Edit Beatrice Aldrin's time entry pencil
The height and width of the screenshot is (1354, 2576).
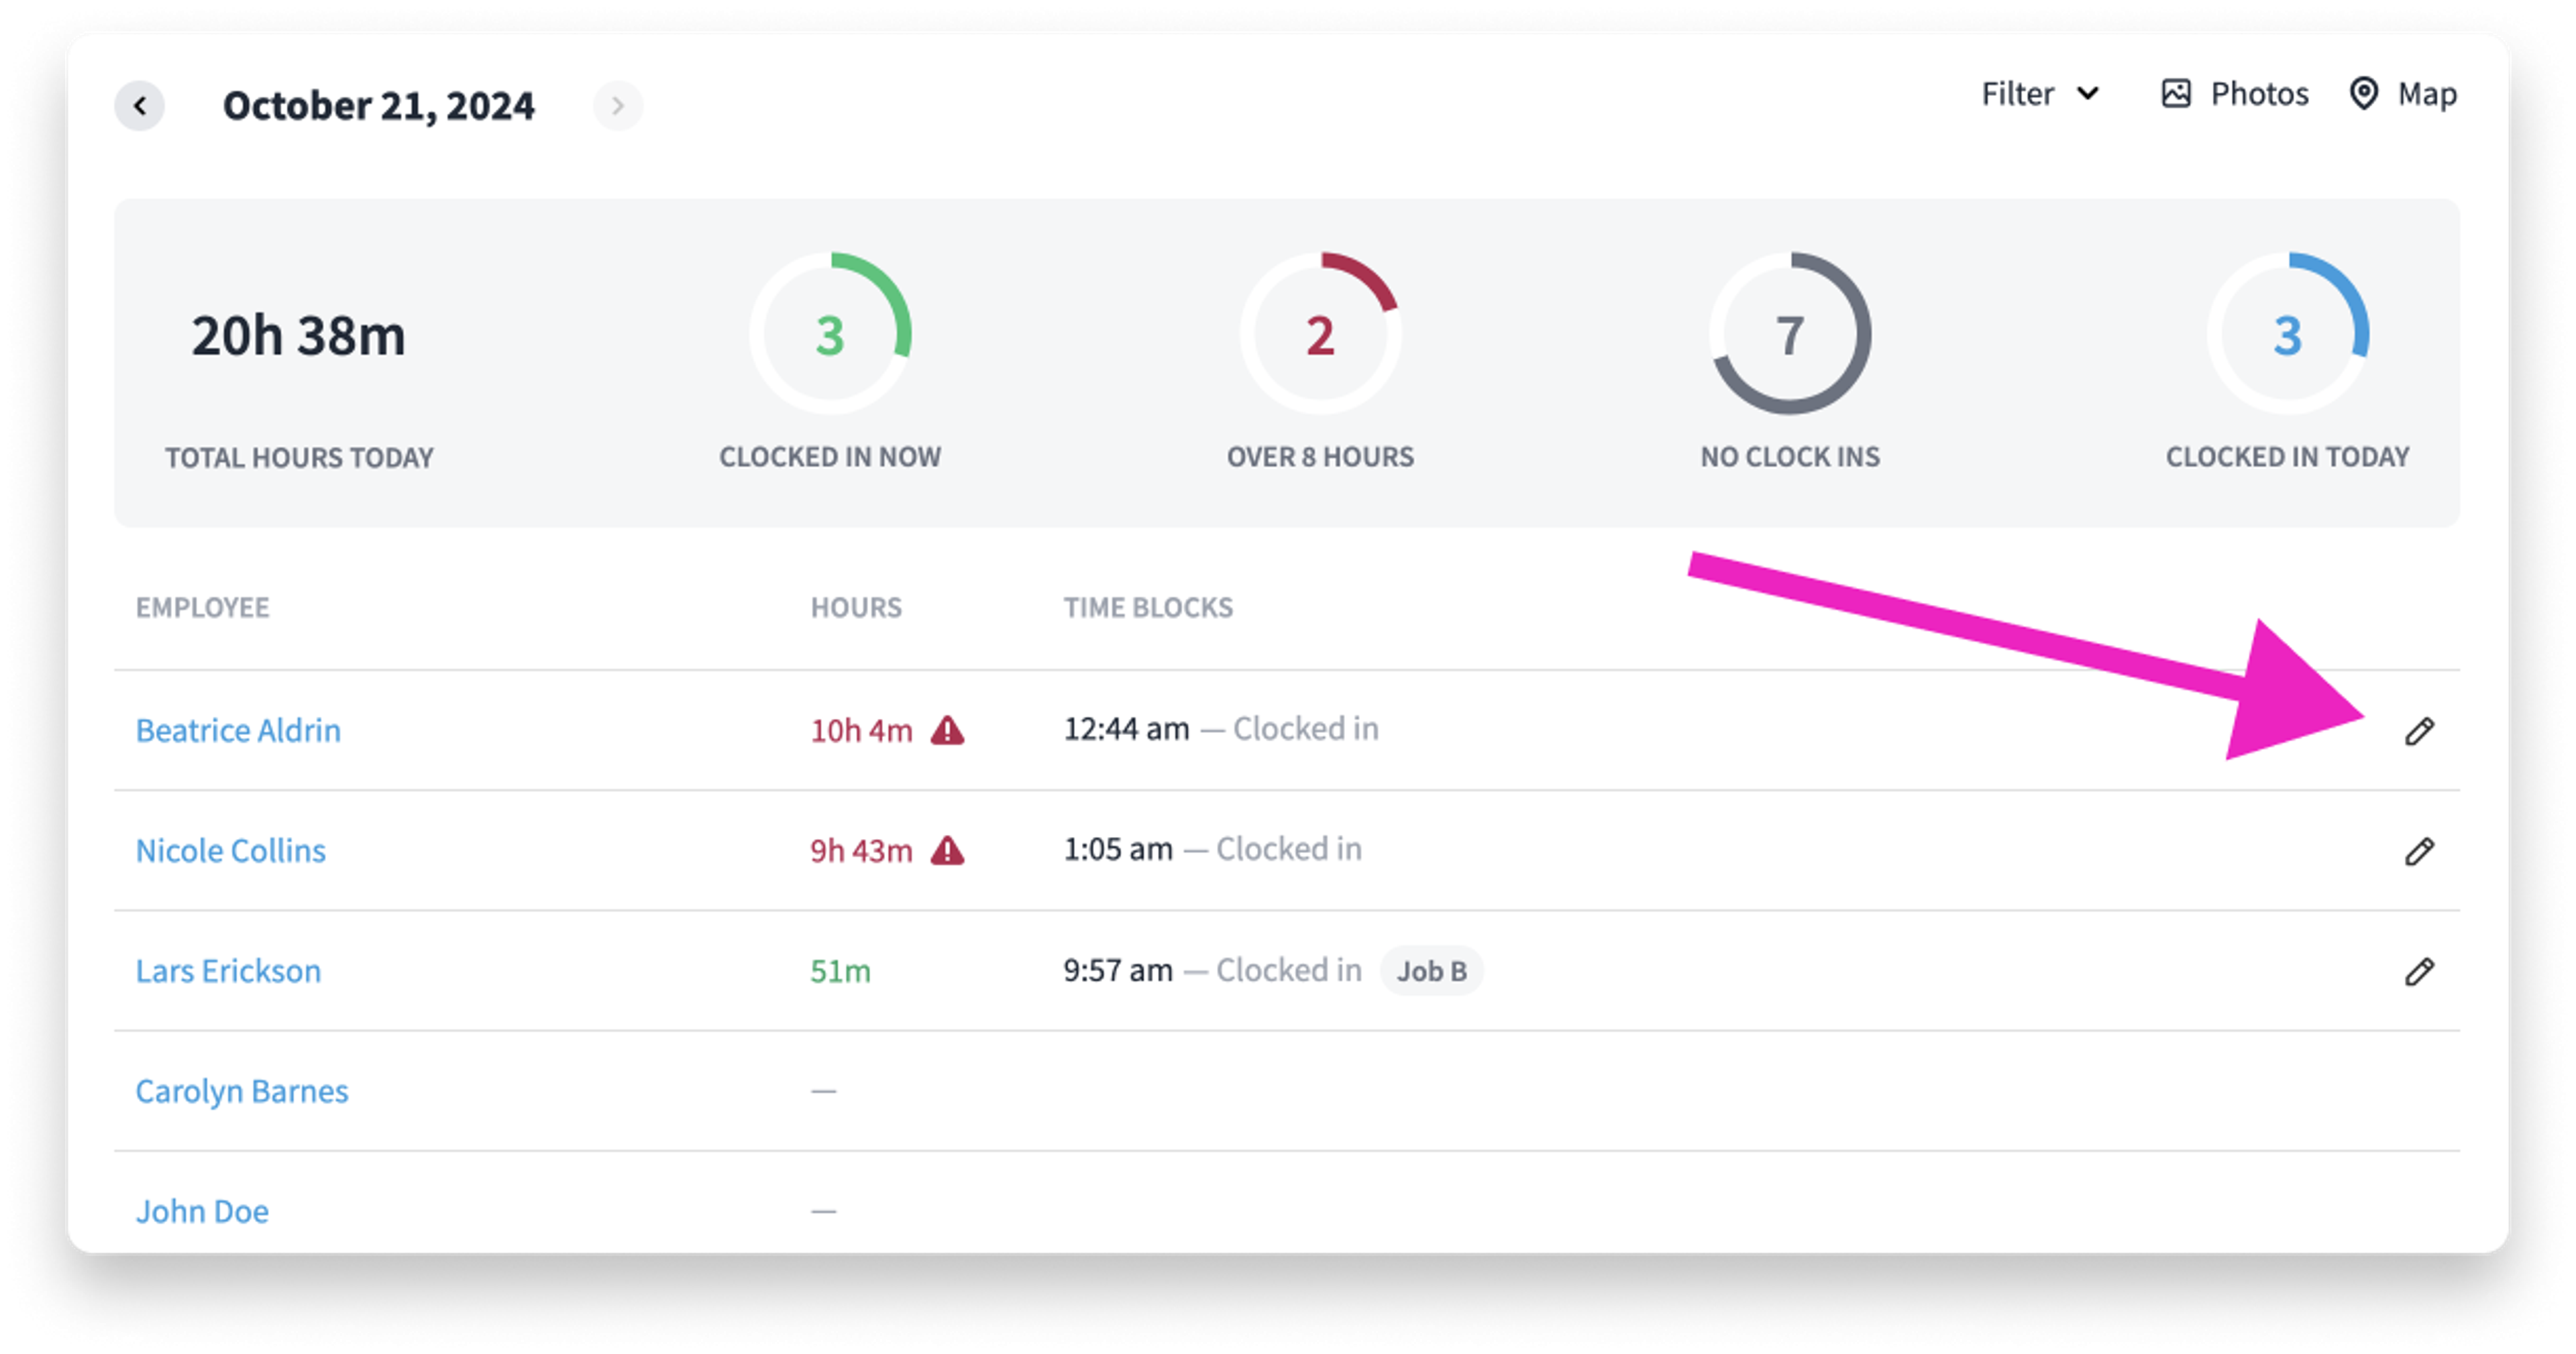tap(2419, 731)
